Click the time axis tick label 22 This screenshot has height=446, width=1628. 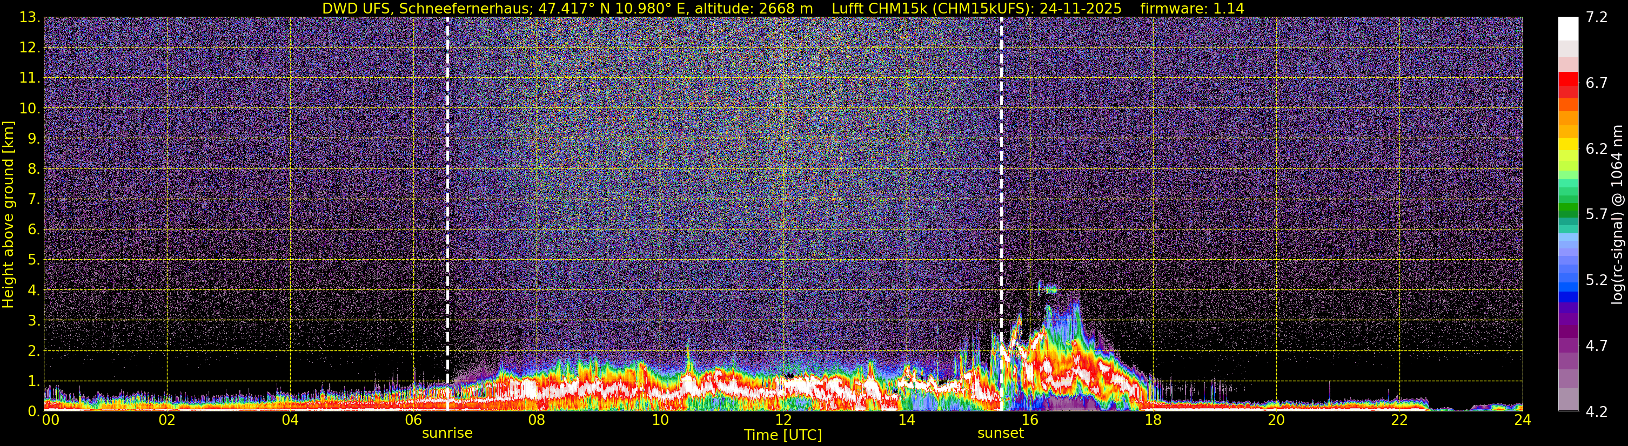[1399, 420]
